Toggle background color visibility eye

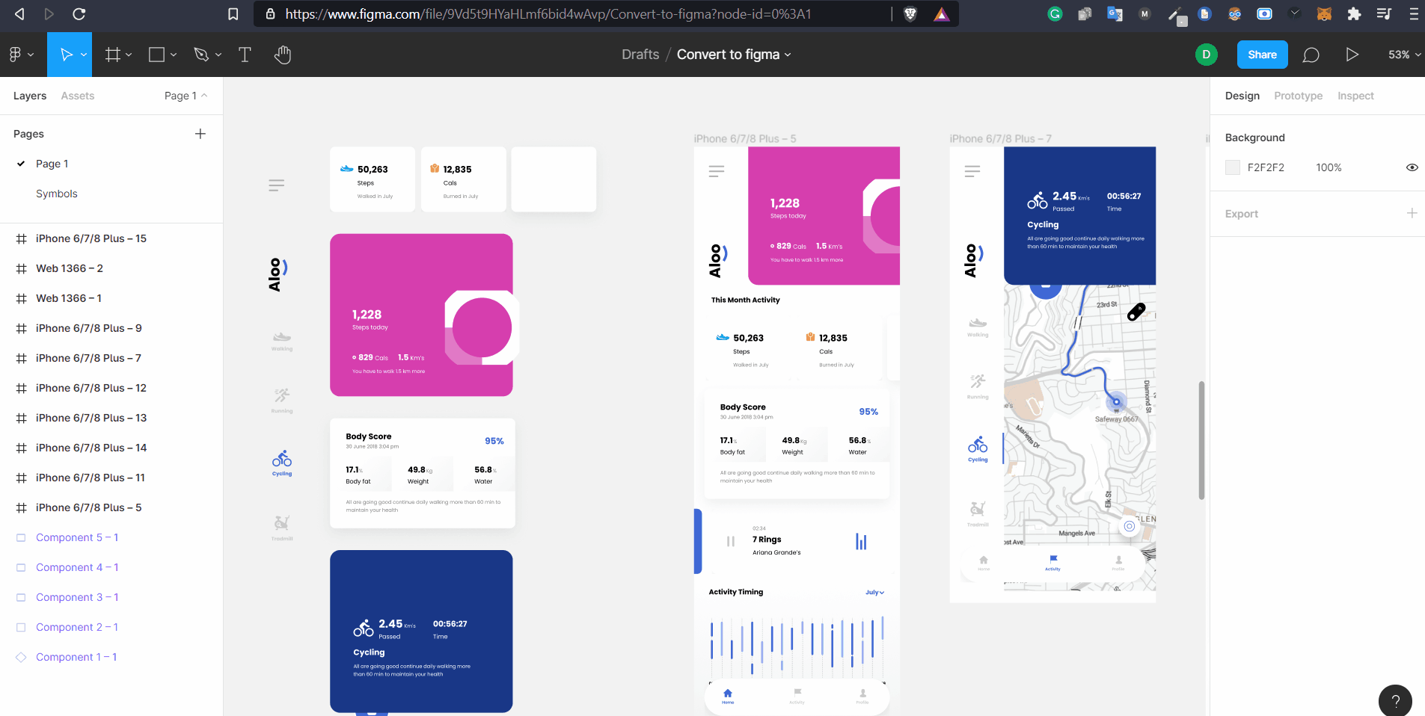pyautogui.click(x=1412, y=167)
